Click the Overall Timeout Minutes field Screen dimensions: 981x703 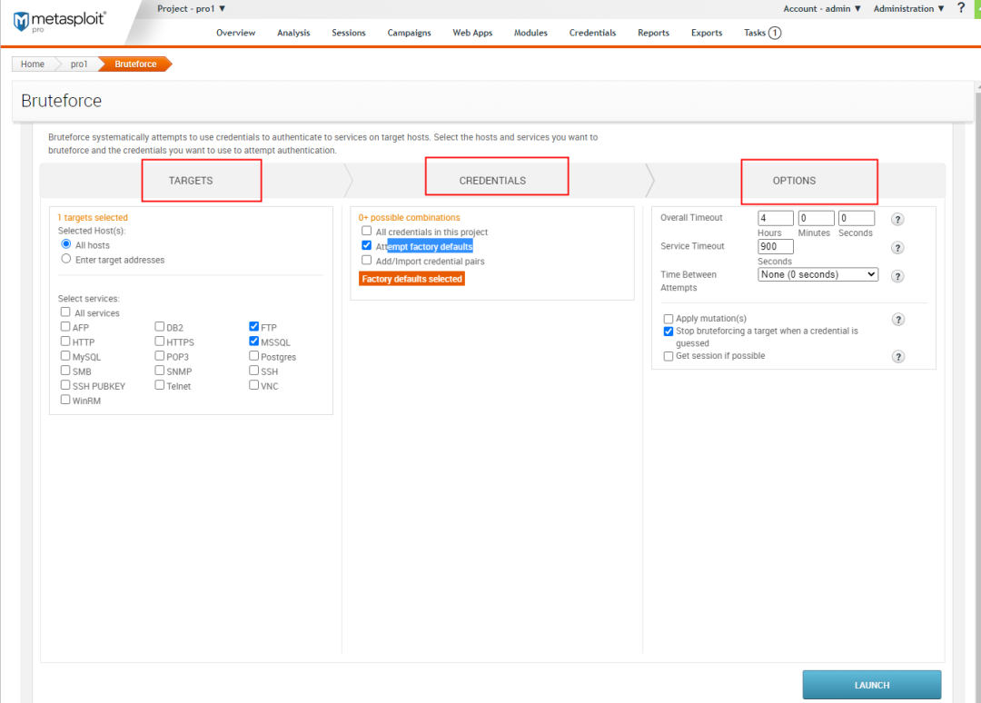816,218
